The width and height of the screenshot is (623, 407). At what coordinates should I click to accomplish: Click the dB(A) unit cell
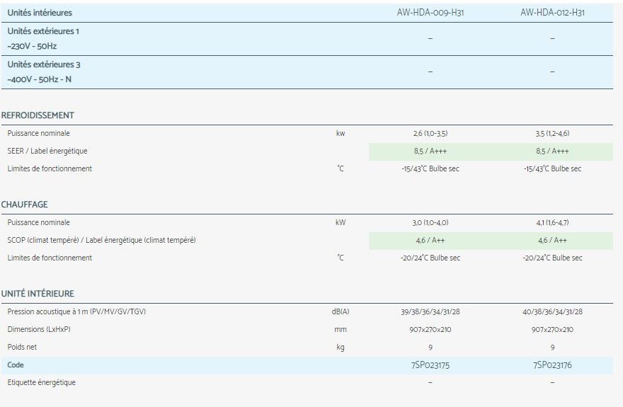(341, 312)
